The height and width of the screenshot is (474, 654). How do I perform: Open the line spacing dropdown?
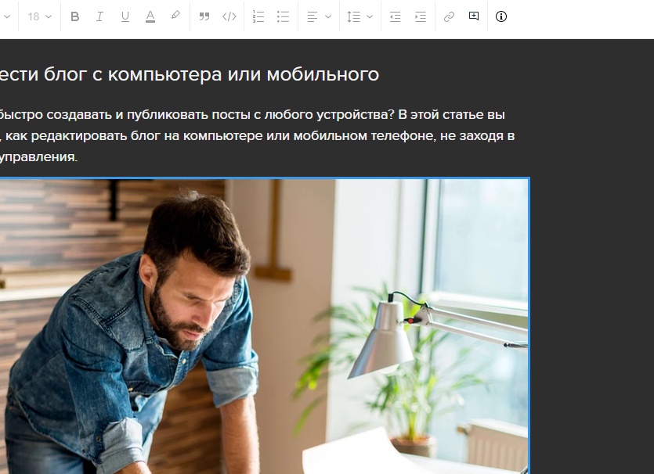360,16
